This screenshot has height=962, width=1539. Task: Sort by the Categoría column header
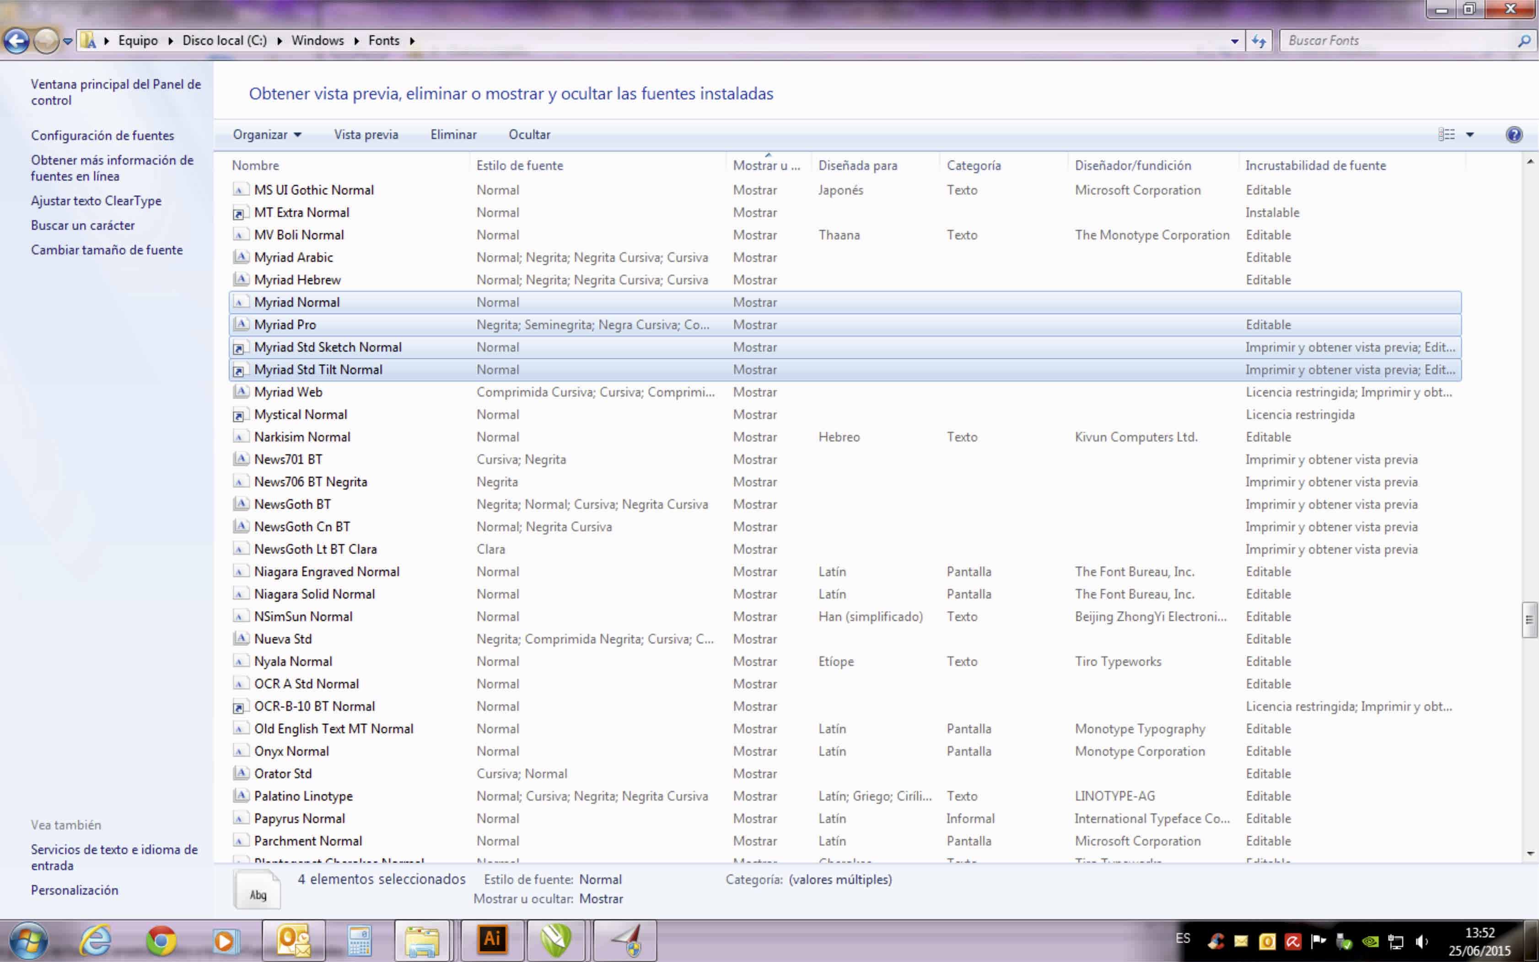coord(974,166)
